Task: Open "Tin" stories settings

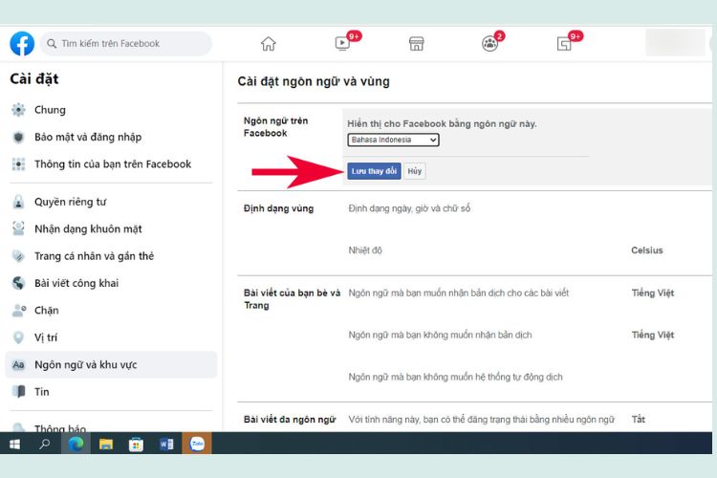Action: click(42, 392)
